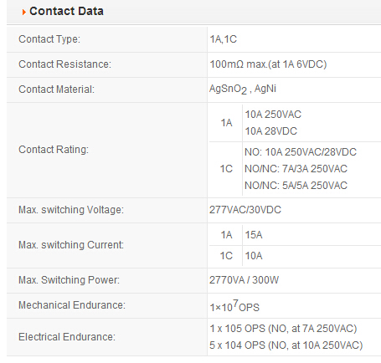Click the 2770VA / 300W power value
This screenshot has height=363, width=381.
pos(244,280)
